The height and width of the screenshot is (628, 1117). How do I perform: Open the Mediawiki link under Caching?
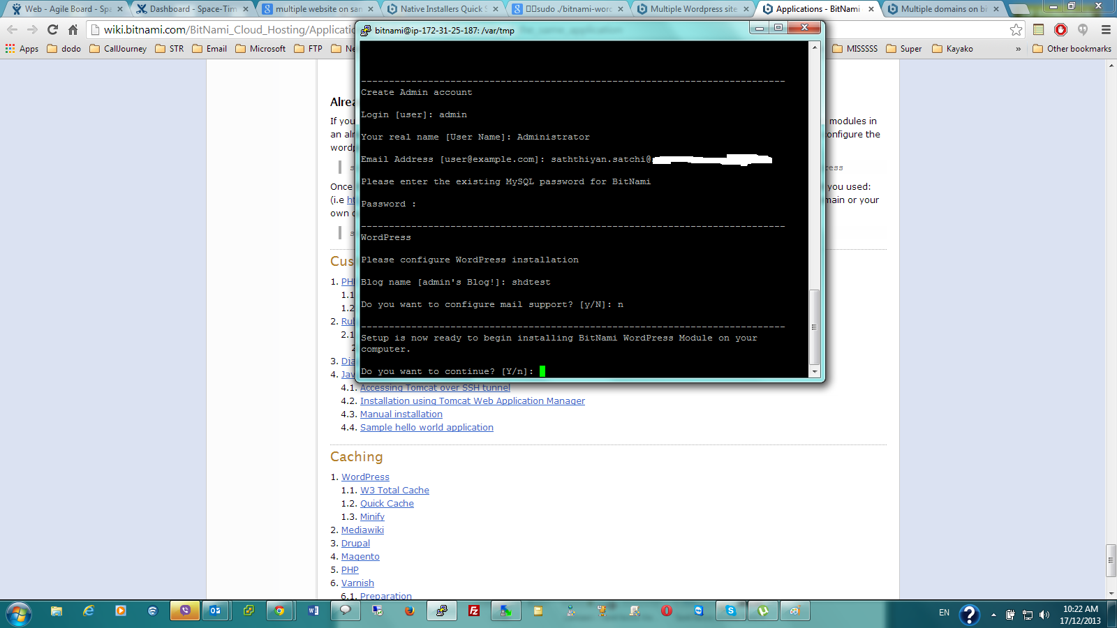pyautogui.click(x=362, y=530)
